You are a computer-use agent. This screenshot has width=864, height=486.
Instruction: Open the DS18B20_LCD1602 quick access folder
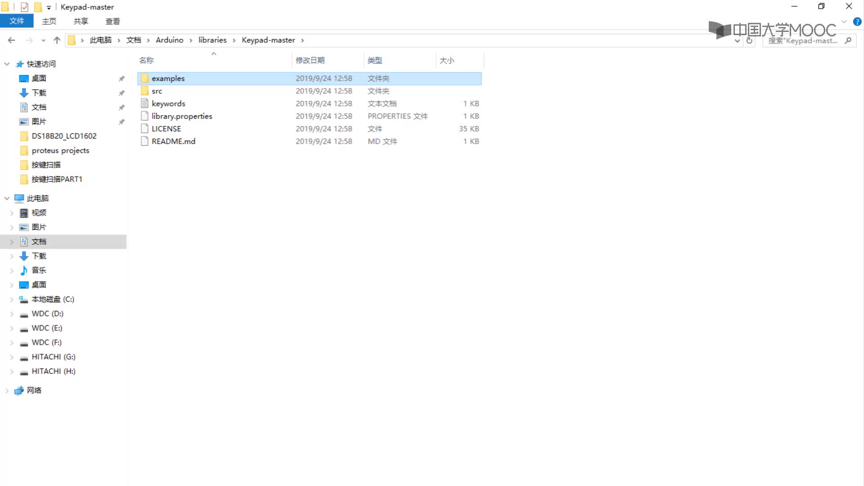click(64, 136)
